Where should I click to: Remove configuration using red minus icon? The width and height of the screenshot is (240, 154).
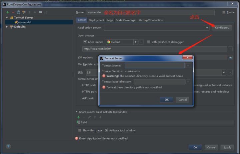click(13, 12)
